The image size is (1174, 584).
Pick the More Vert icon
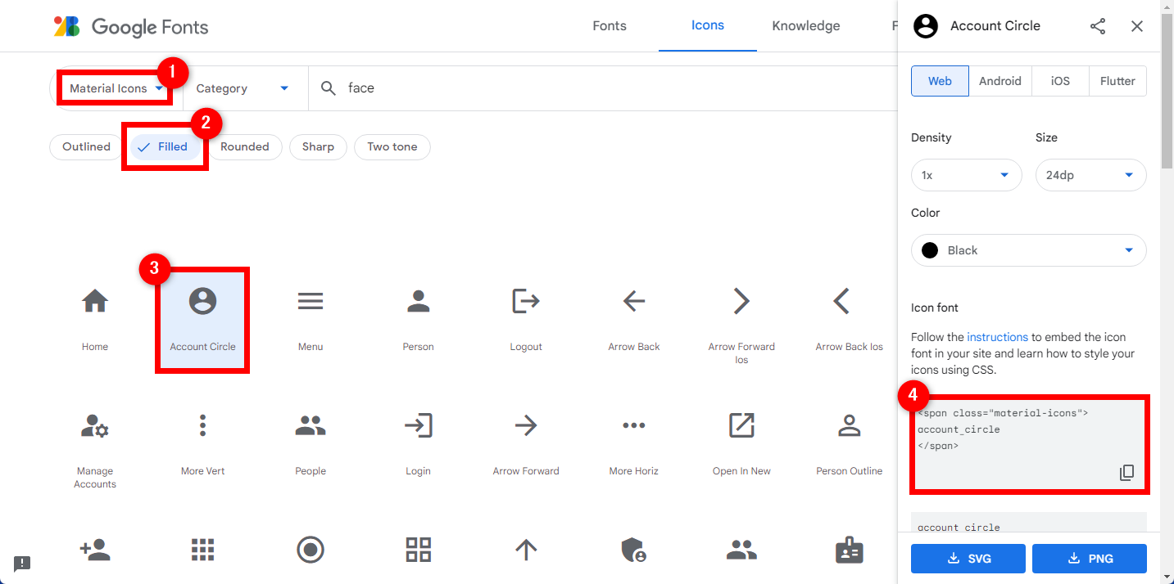pyautogui.click(x=202, y=425)
